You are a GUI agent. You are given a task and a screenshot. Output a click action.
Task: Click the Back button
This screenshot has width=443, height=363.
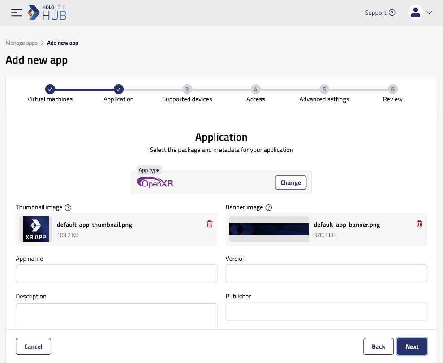click(x=378, y=346)
